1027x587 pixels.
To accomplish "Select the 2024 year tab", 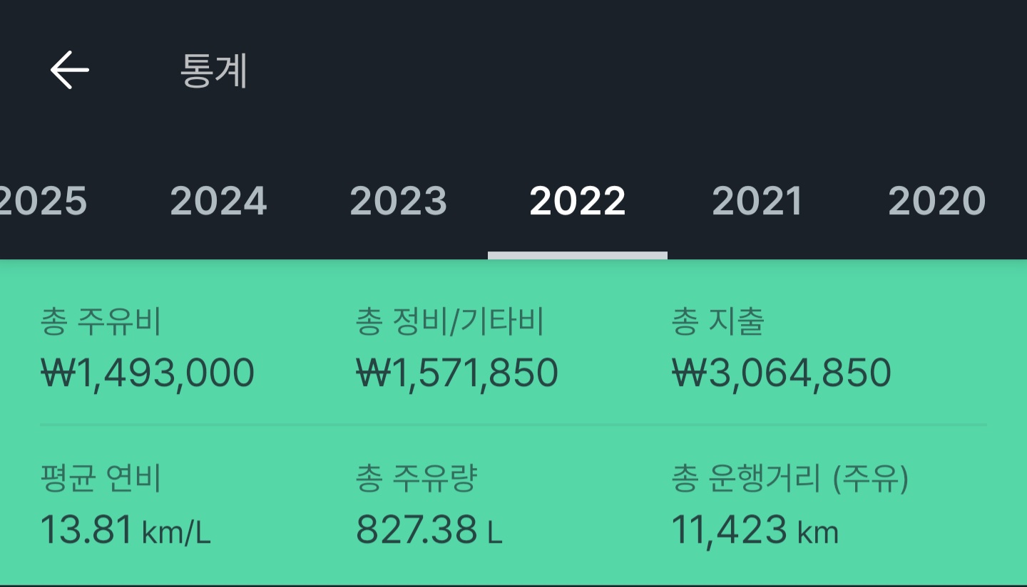I will [x=218, y=201].
